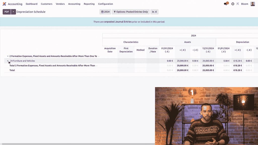The image size is (258, 145).
Task: Open the chat messages icon
Action: 225,4
